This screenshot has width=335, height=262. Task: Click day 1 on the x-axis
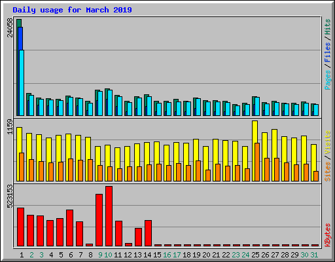22,255
